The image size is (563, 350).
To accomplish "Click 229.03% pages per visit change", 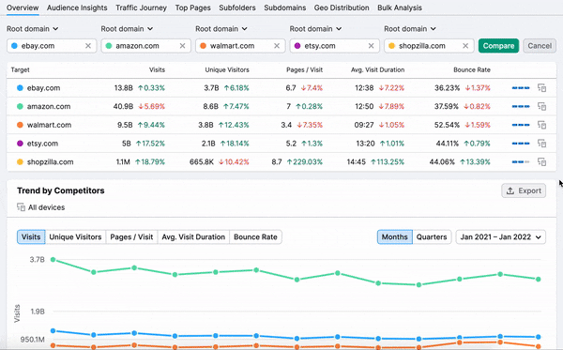I will pyautogui.click(x=304, y=162).
